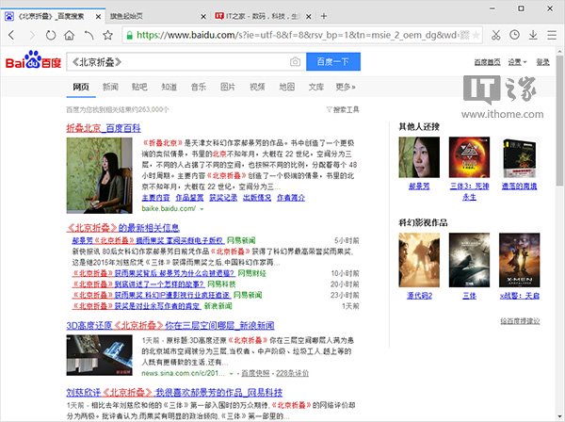The width and height of the screenshot is (565, 422).
Task: Open a new tab with the plus button
Action: click(x=324, y=16)
